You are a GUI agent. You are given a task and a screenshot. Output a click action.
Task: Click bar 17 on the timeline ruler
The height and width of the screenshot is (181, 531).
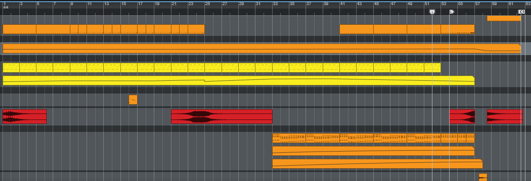[140, 4]
